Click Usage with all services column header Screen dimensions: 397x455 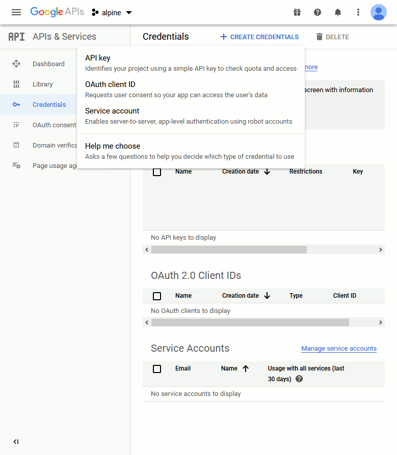coord(306,374)
